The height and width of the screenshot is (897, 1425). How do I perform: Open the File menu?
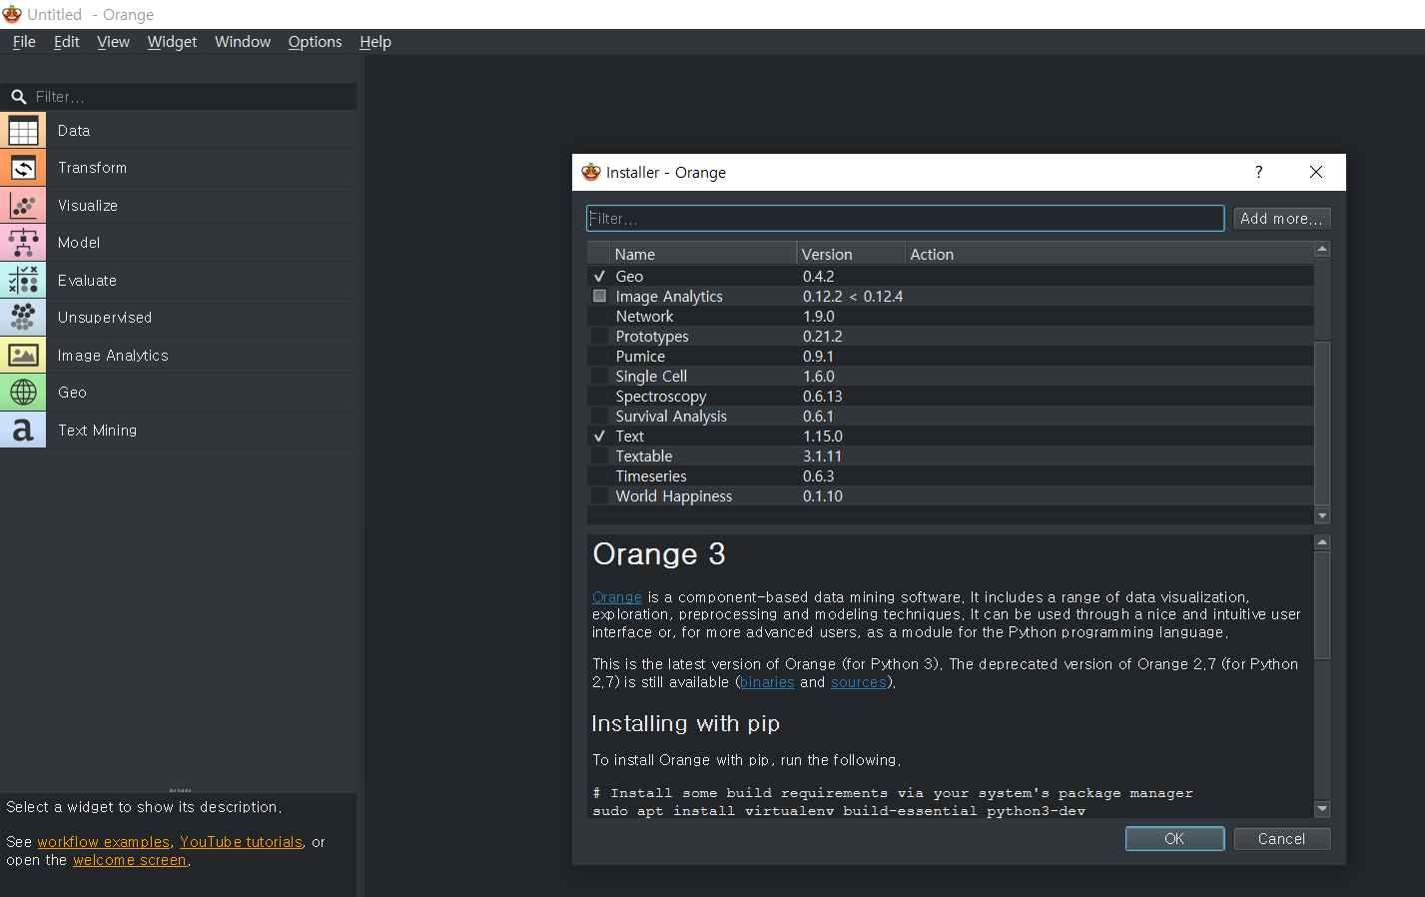[24, 42]
